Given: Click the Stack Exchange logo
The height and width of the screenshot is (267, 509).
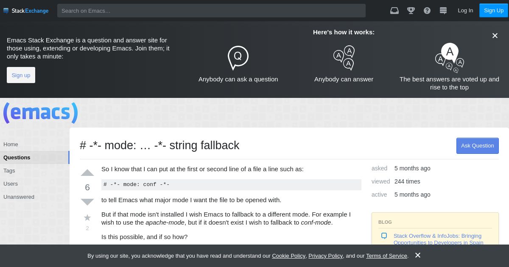Looking at the screenshot, I should [26, 11].
